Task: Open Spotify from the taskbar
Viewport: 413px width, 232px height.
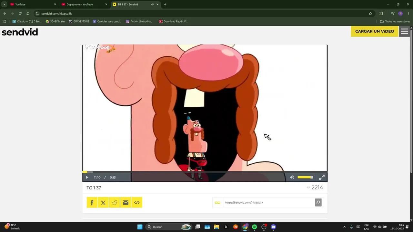Action: point(254,227)
